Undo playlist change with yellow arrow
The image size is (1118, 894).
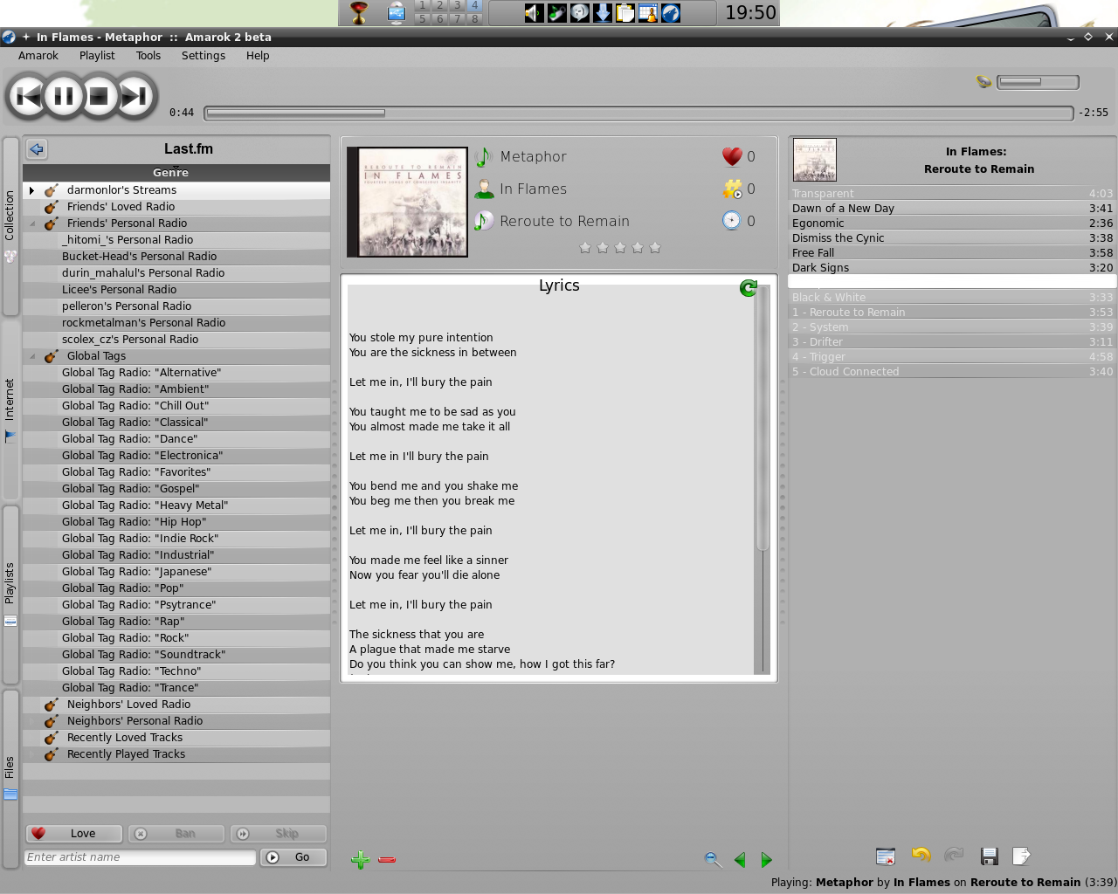click(921, 856)
